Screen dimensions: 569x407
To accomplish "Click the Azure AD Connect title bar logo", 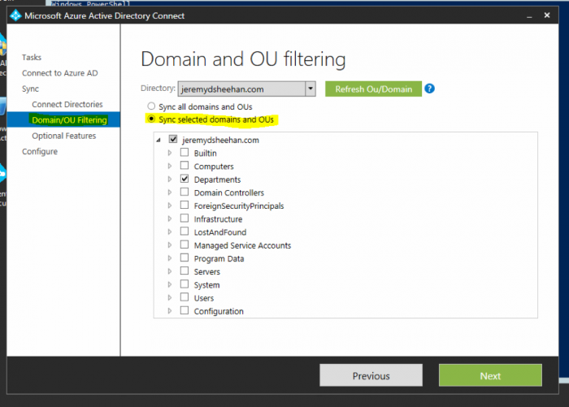I will pyautogui.click(x=15, y=15).
